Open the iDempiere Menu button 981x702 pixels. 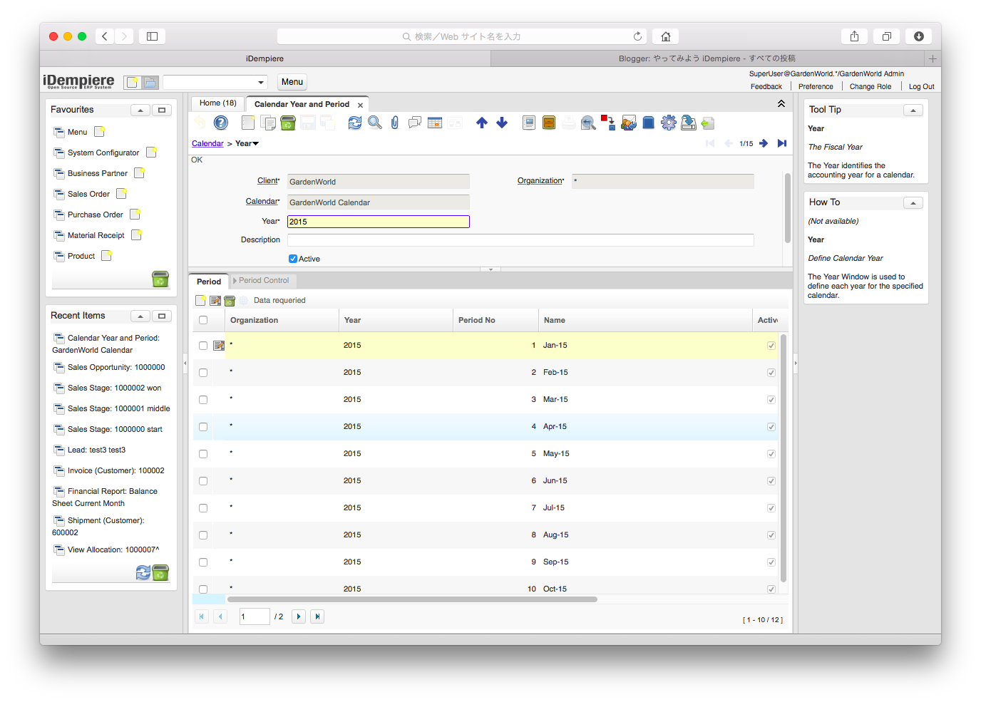pyautogui.click(x=292, y=82)
